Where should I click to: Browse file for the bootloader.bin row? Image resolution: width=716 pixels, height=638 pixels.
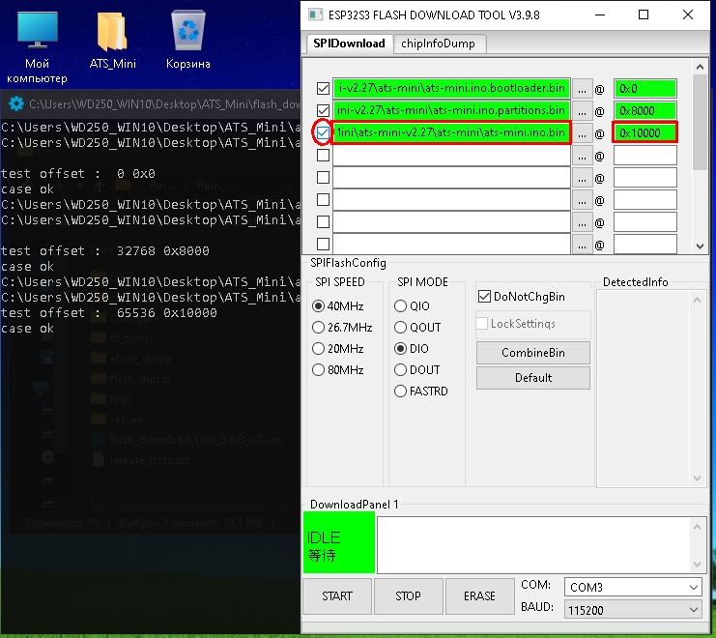[x=582, y=89]
